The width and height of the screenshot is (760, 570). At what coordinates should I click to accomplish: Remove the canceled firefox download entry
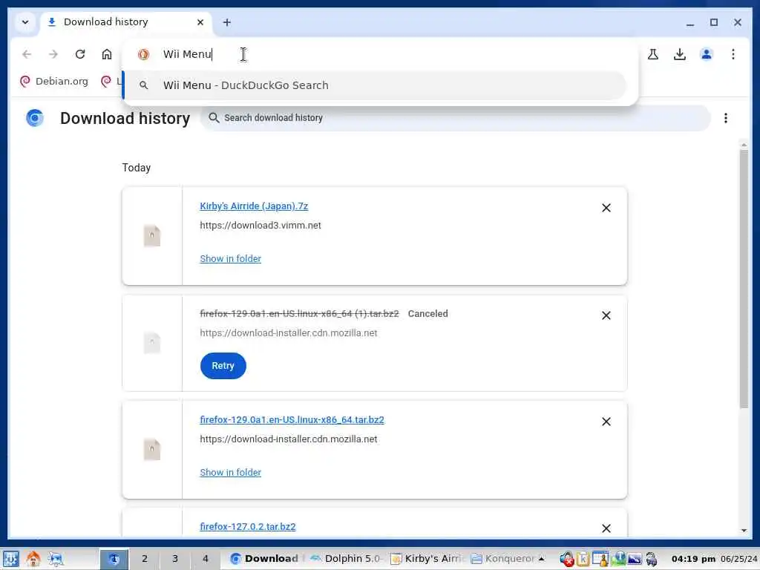coord(606,315)
